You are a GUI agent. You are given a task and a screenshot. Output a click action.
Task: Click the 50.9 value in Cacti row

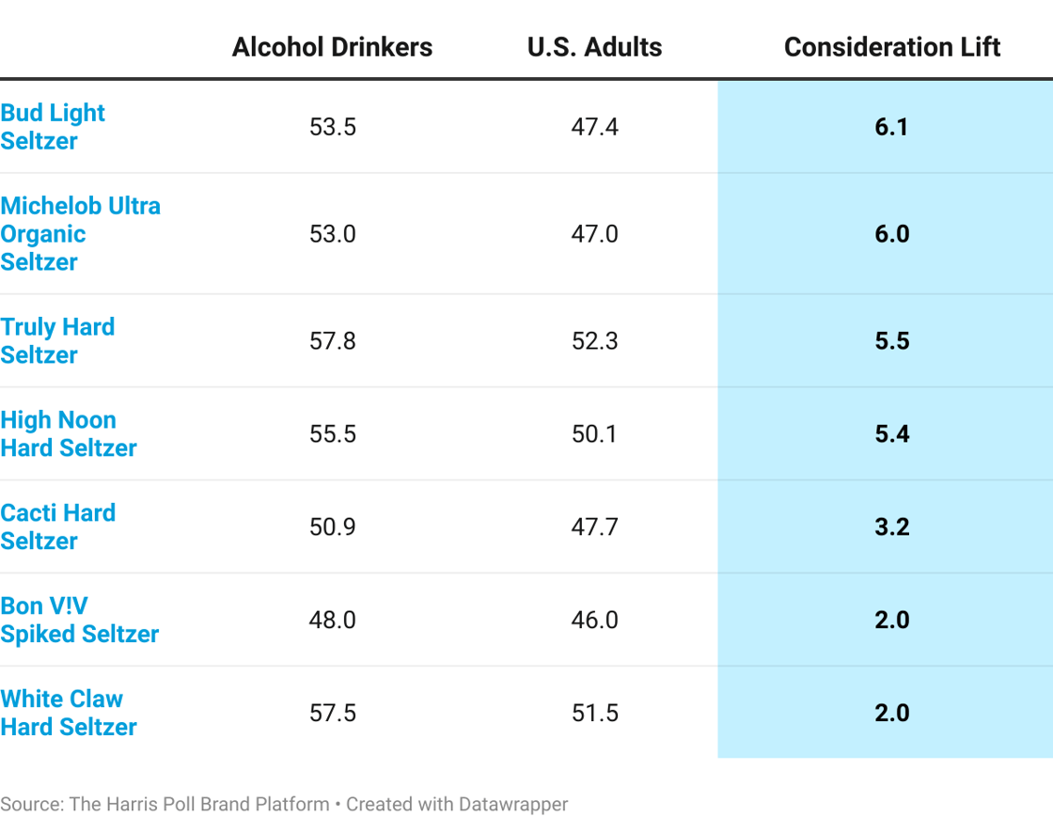pos(332,526)
